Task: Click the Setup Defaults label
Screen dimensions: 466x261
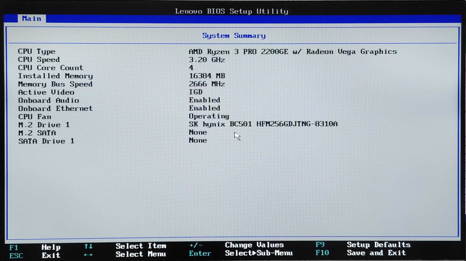Action: pyautogui.click(x=378, y=245)
